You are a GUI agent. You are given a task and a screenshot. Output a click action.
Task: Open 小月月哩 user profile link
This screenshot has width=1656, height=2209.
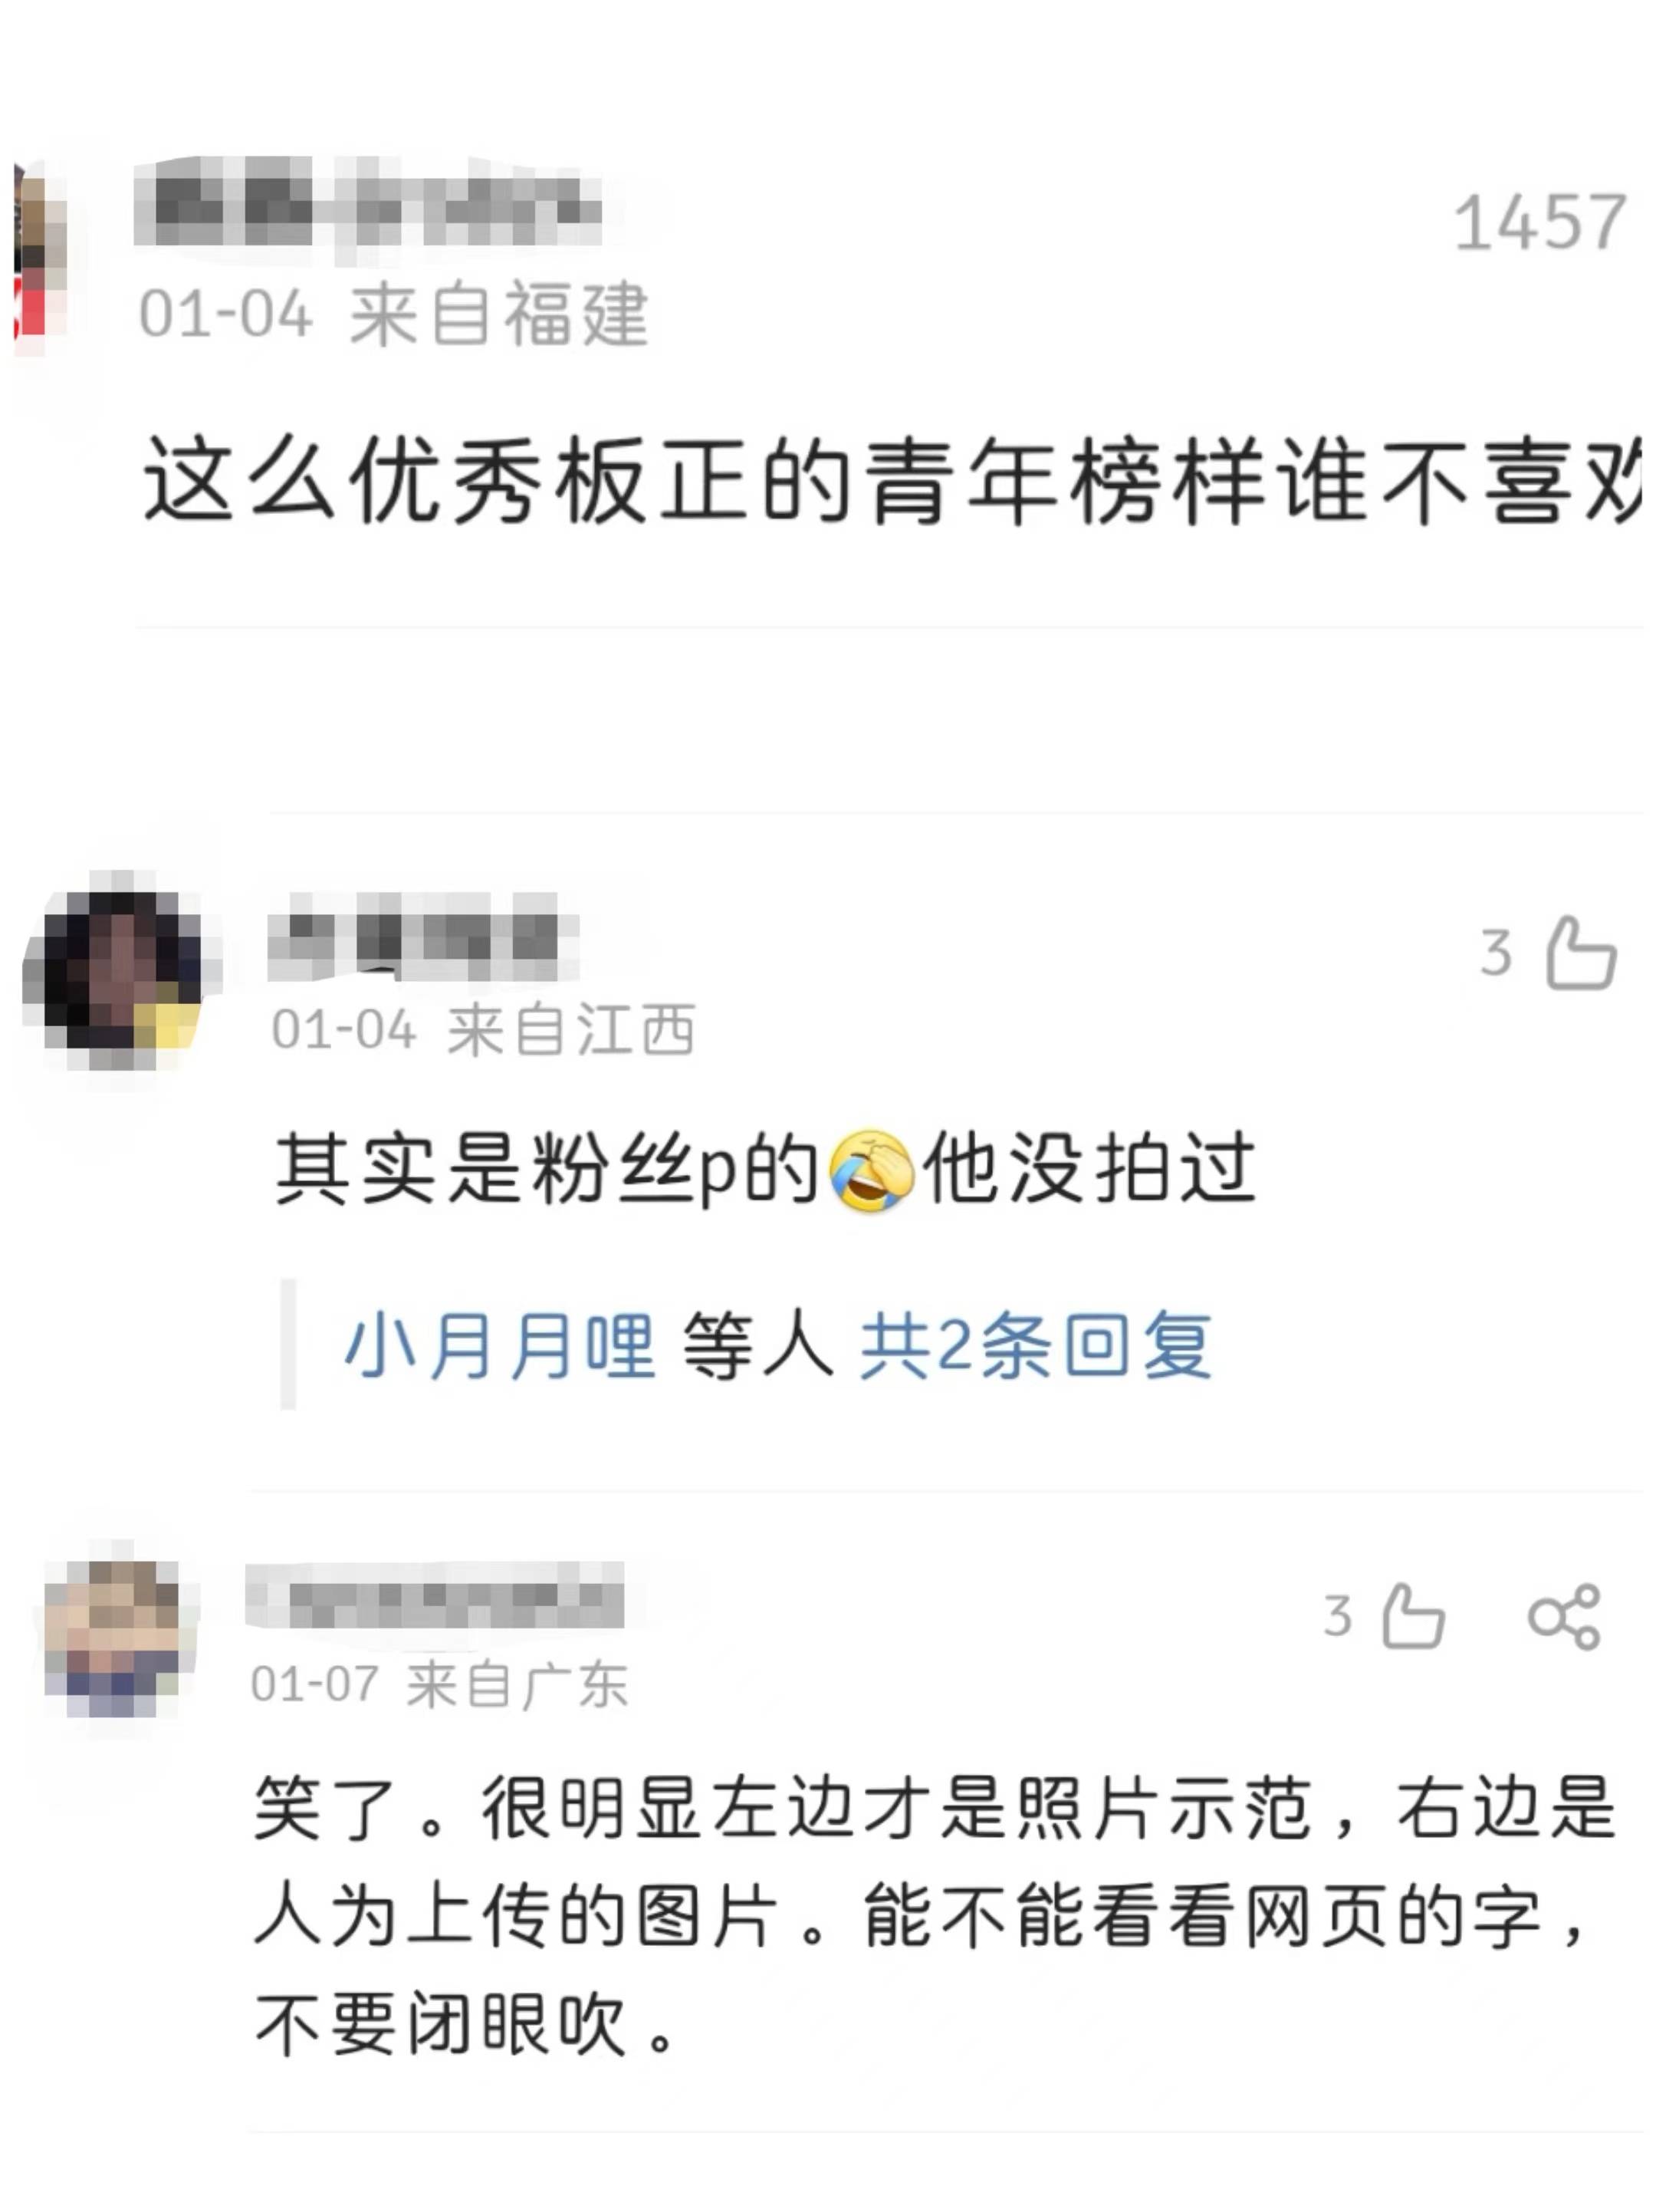(499, 1345)
